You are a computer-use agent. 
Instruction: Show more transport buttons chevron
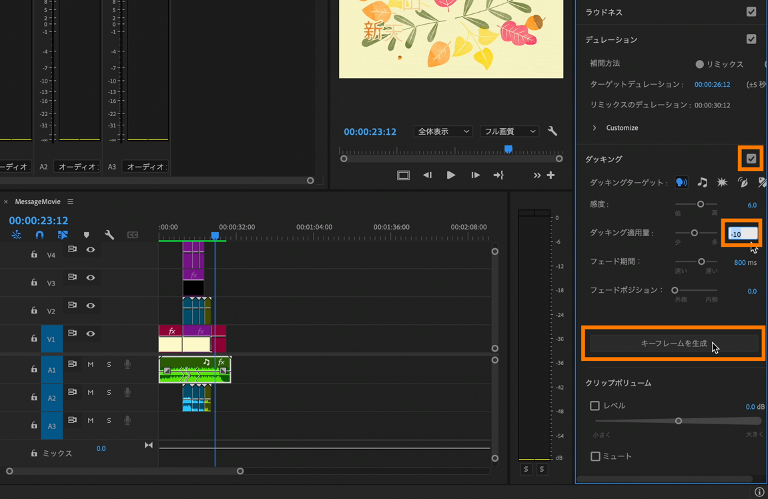coord(537,175)
